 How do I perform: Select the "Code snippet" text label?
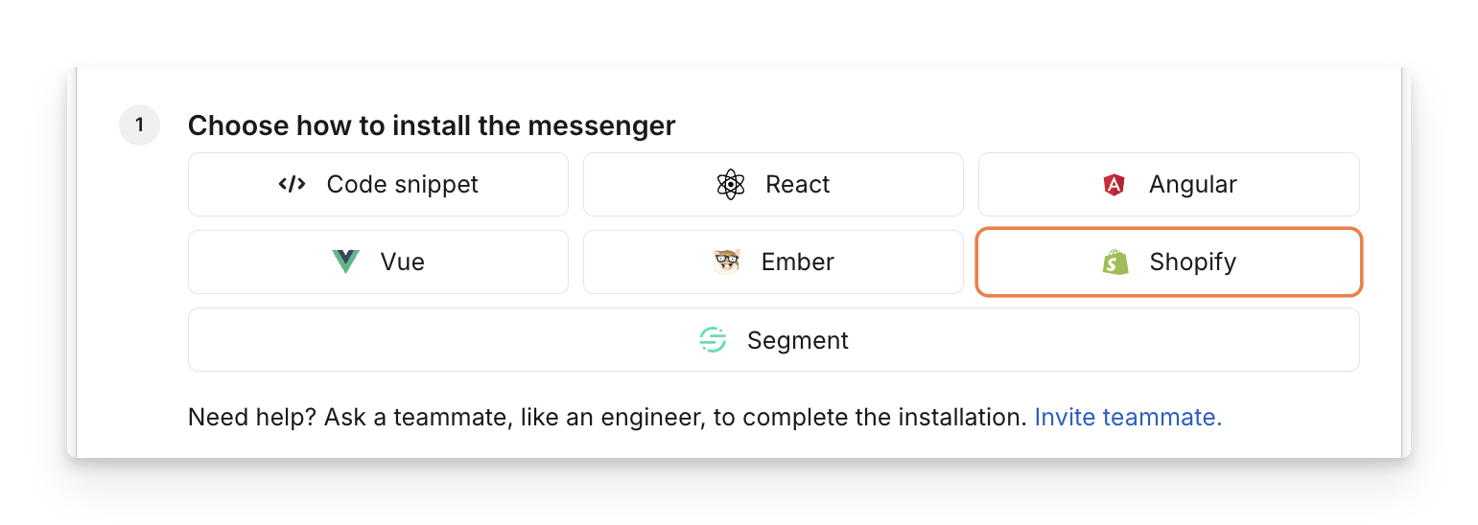point(402,184)
